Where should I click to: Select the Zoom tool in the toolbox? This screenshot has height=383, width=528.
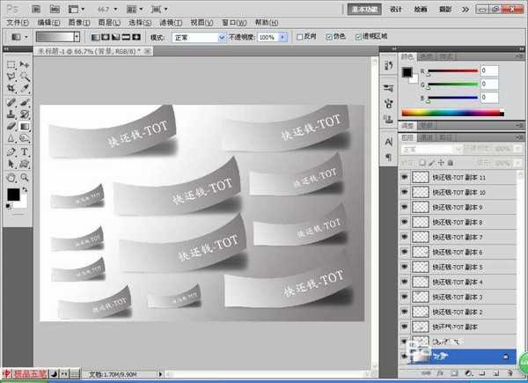coord(25,176)
